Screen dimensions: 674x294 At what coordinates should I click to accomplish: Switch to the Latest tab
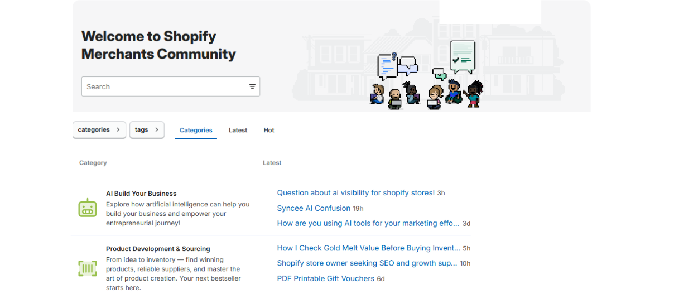pos(238,131)
